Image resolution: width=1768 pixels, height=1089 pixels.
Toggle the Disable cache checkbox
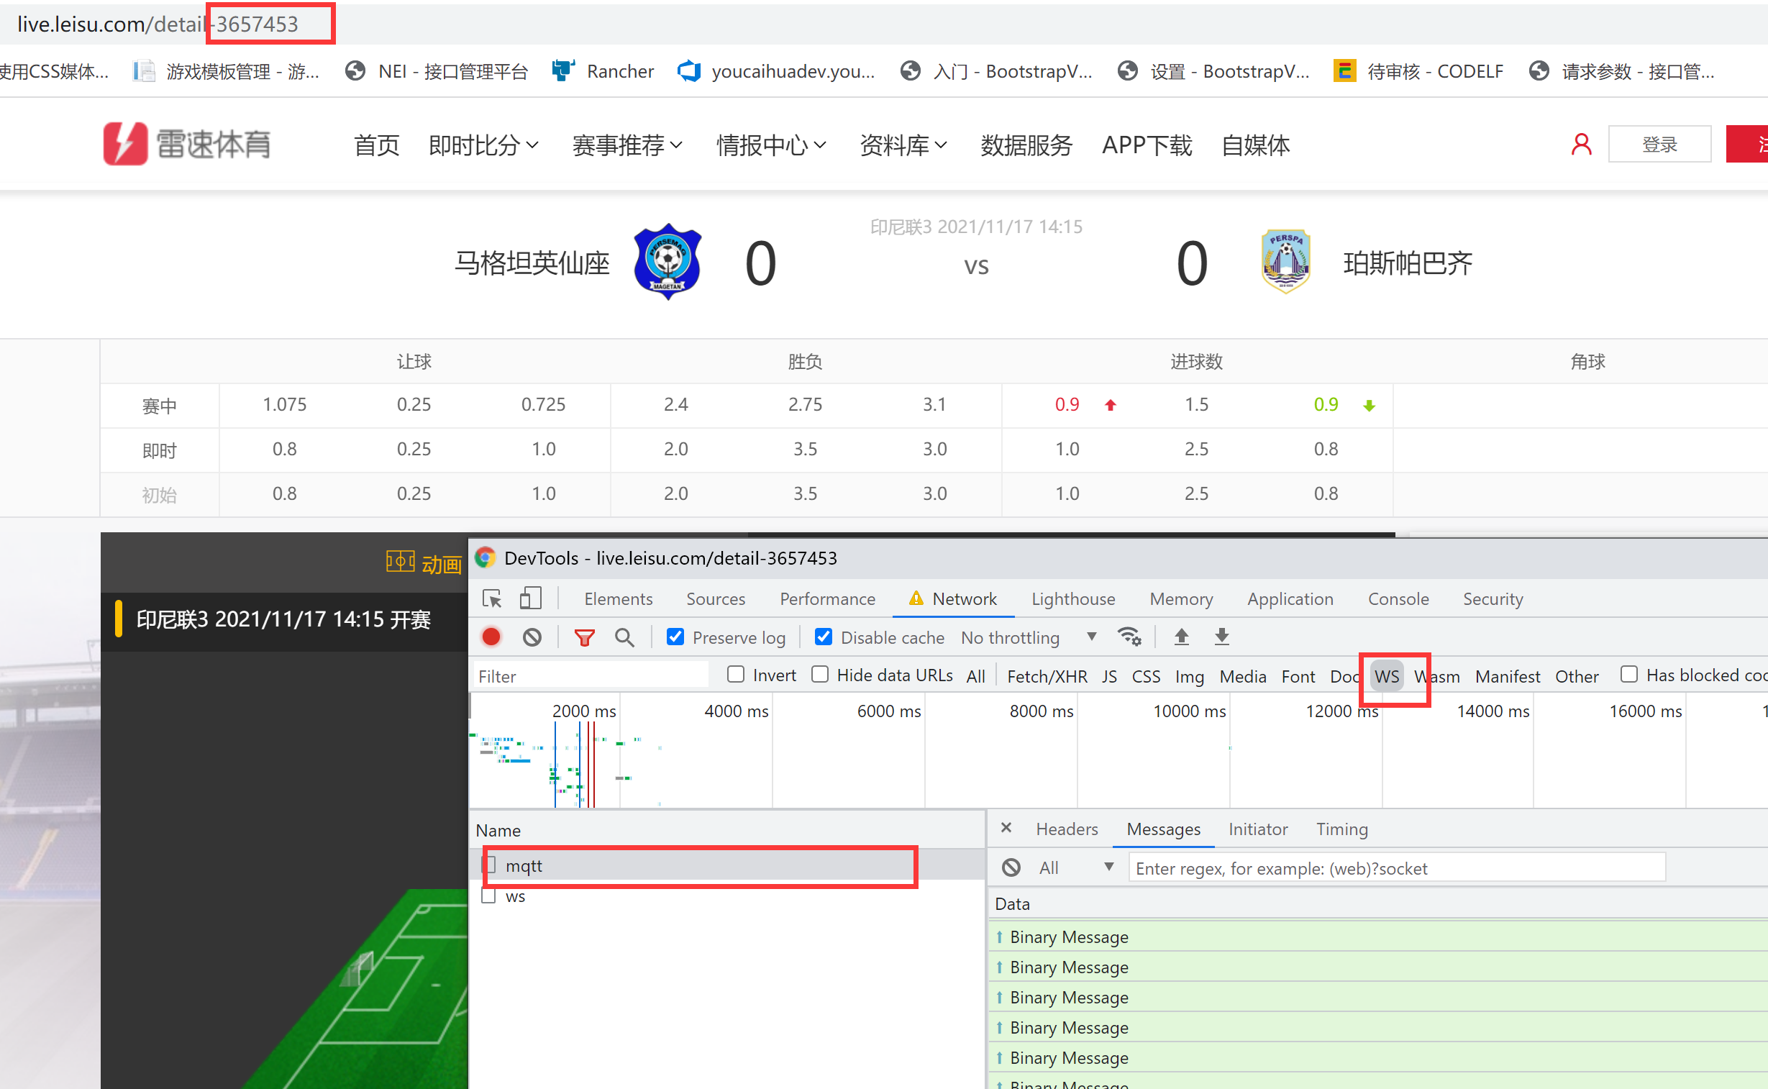click(823, 637)
